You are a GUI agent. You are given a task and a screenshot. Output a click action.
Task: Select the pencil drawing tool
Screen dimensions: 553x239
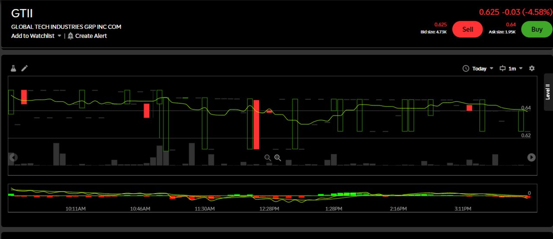(x=25, y=68)
